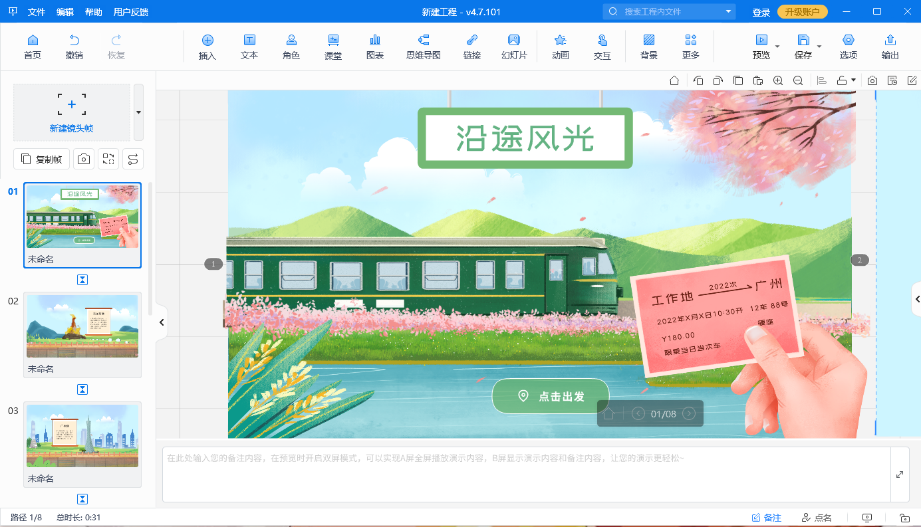Open the search box dropdown arrow
This screenshot has height=527, width=921.
pos(729,11)
